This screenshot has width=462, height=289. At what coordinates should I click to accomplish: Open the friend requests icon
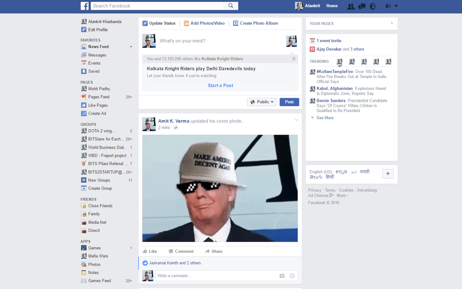coord(350,6)
